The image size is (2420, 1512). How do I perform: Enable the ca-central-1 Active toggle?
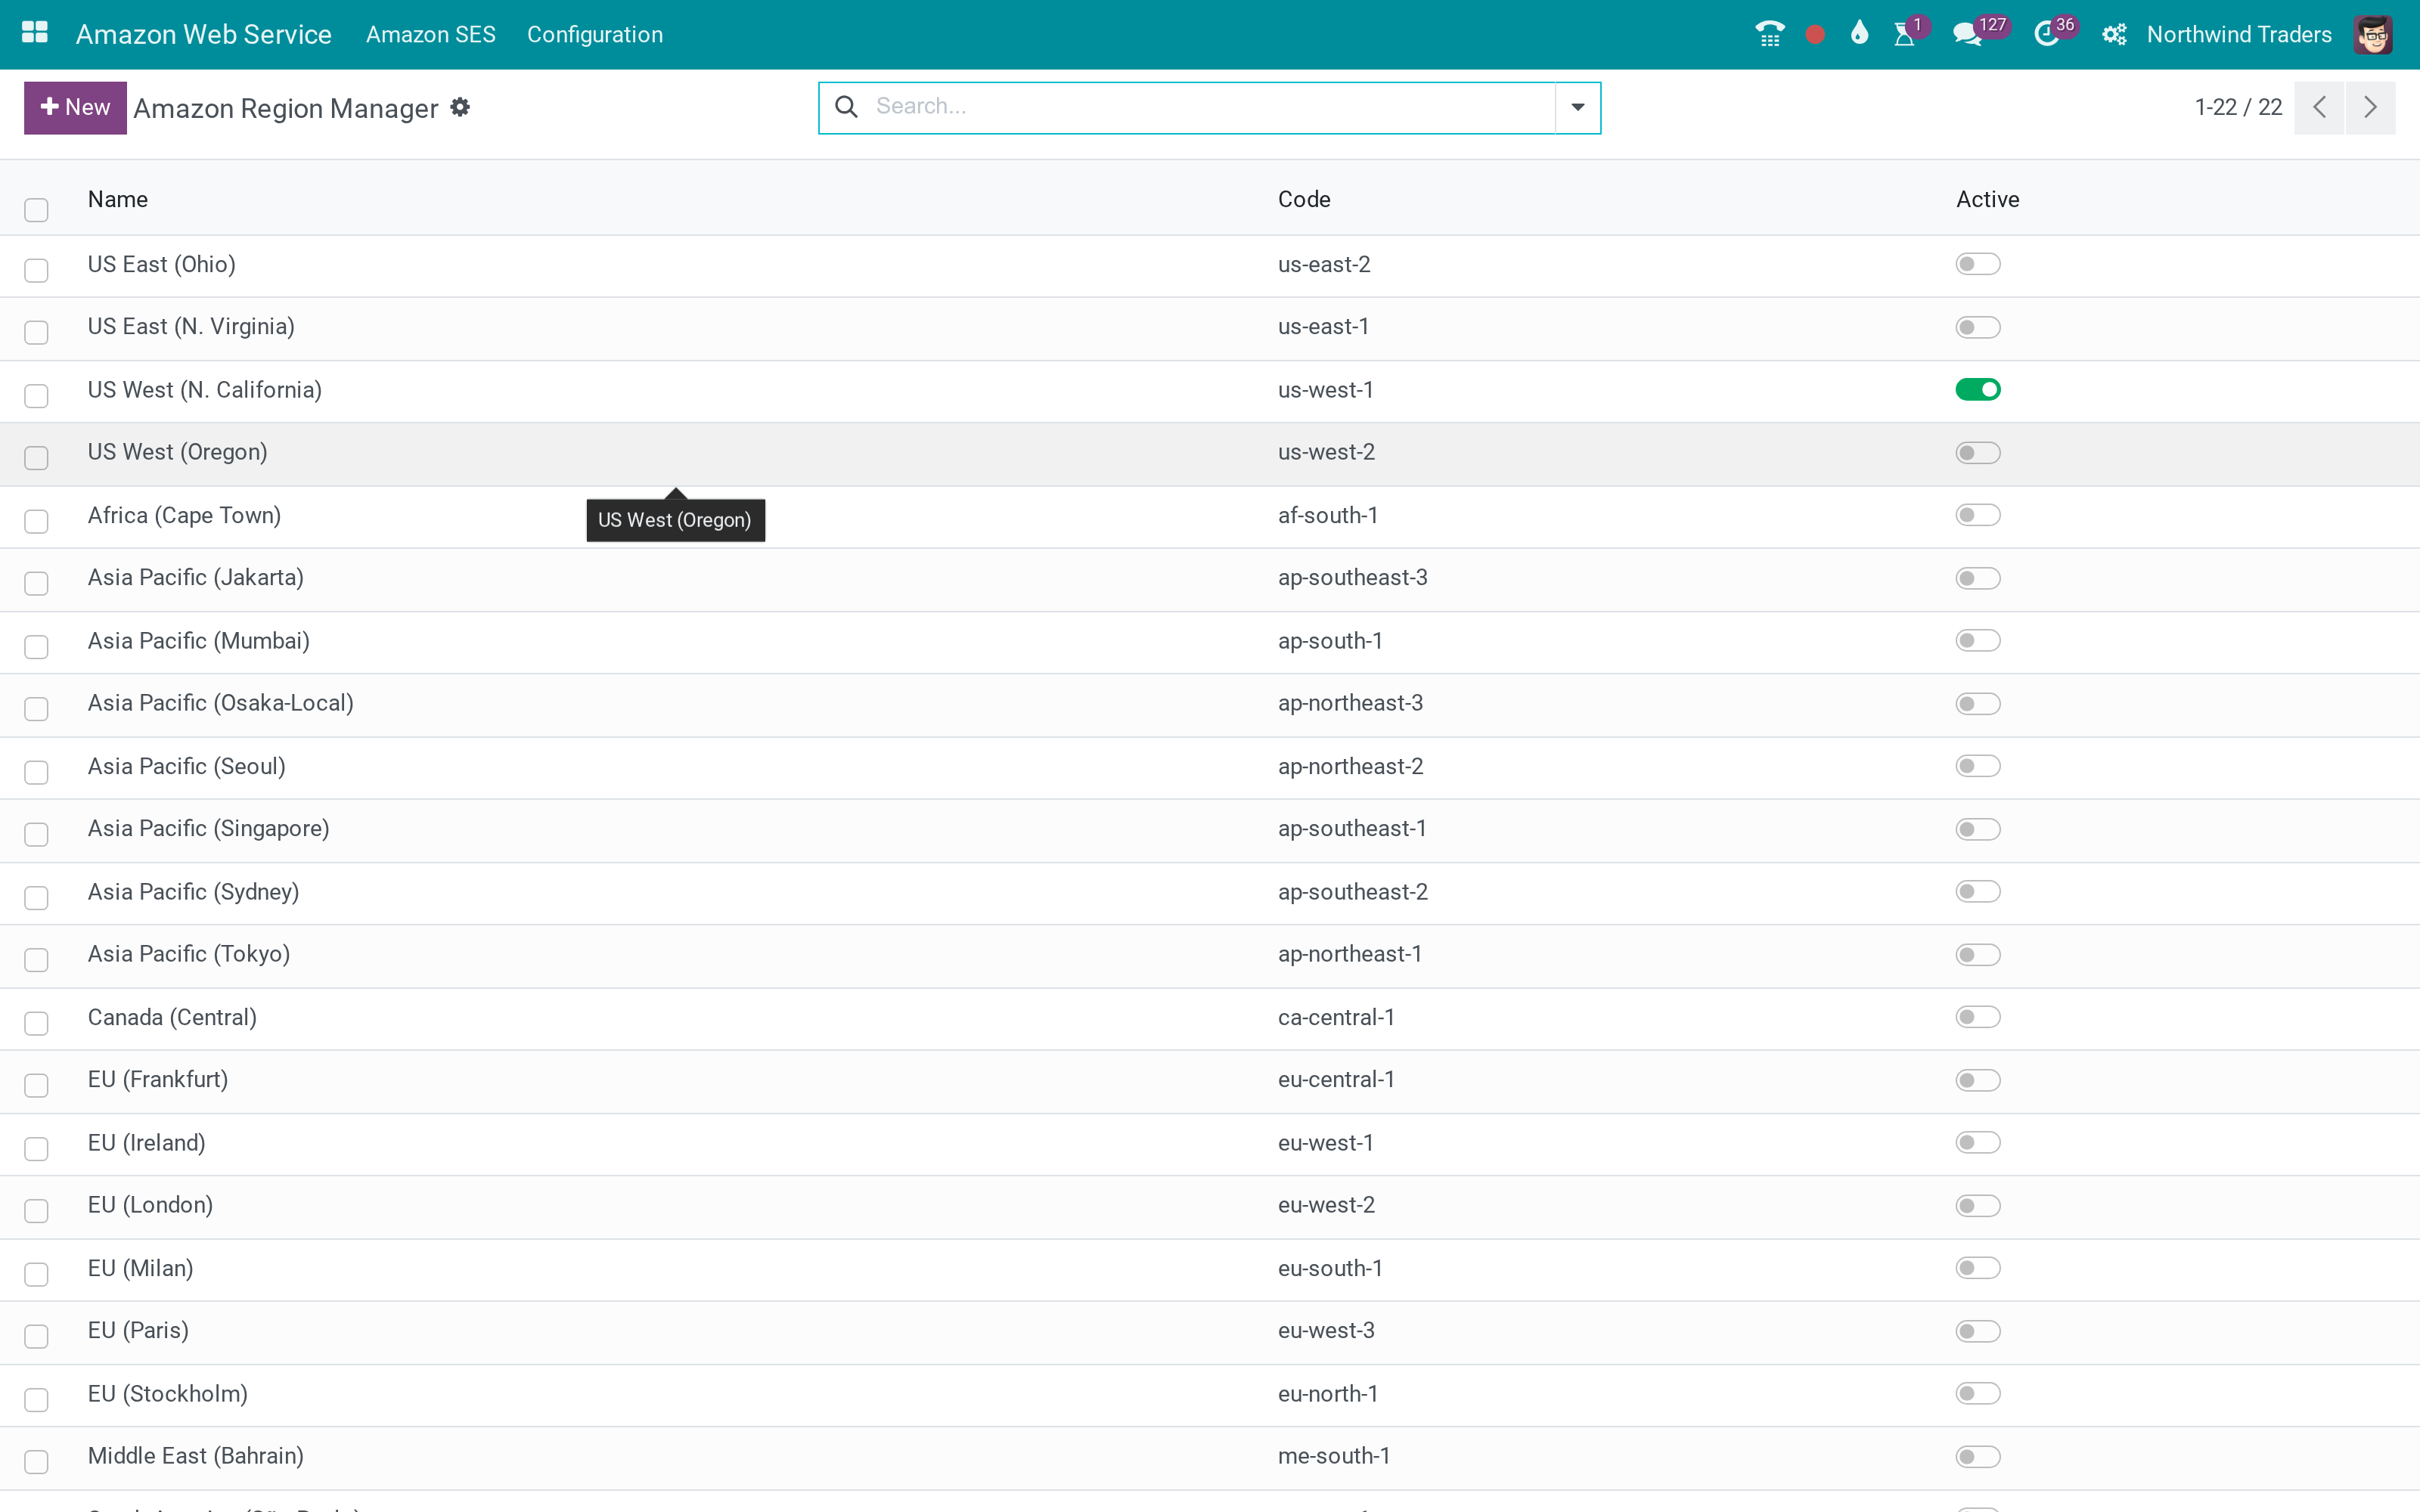tap(1977, 1017)
